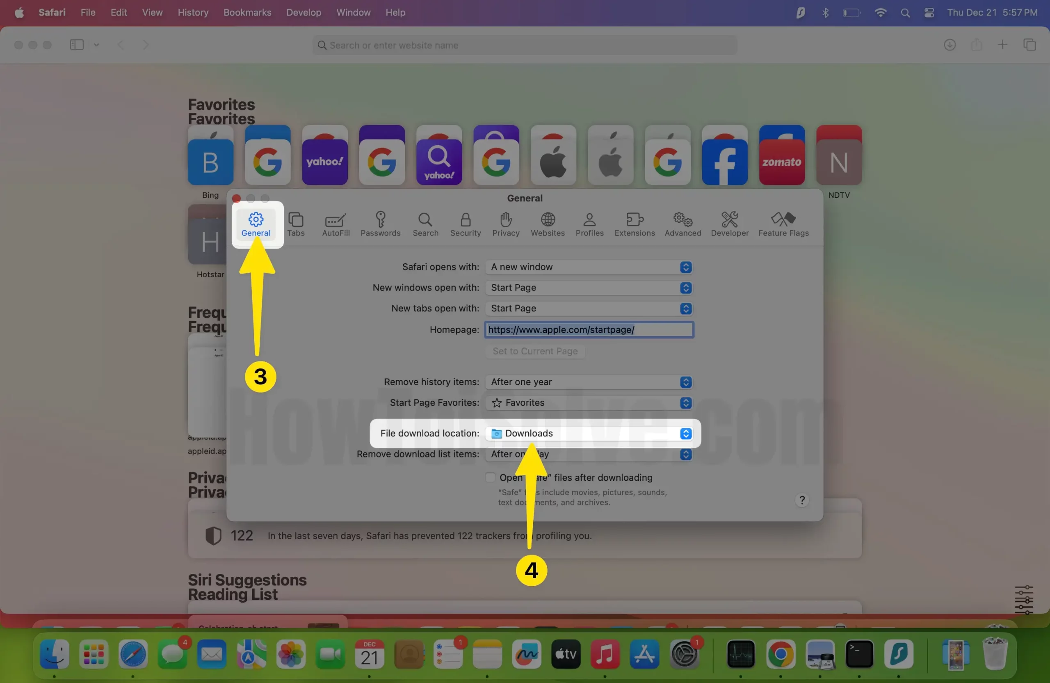Screen dimensions: 1050x683
Task: Enable Open safe files after downloading
Action: [490, 477]
